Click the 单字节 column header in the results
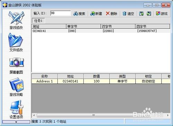The height and width of the screenshot is (126, 173). pos(83,26)
